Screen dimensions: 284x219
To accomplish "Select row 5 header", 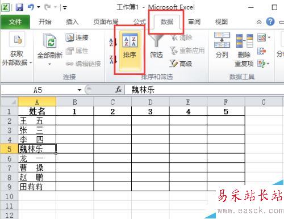I will point(10,149).
